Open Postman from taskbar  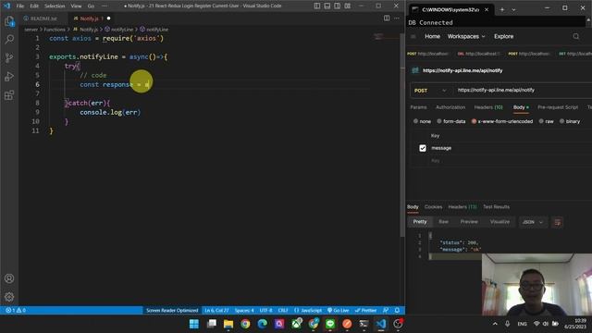(348, 324)
